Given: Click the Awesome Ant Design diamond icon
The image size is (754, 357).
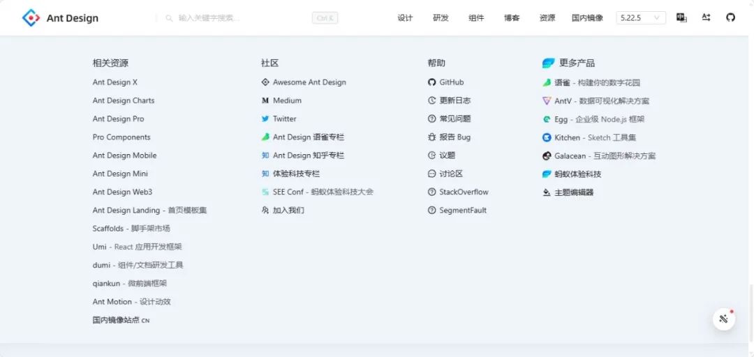Looking at the screenshot, I should (265, 82).
